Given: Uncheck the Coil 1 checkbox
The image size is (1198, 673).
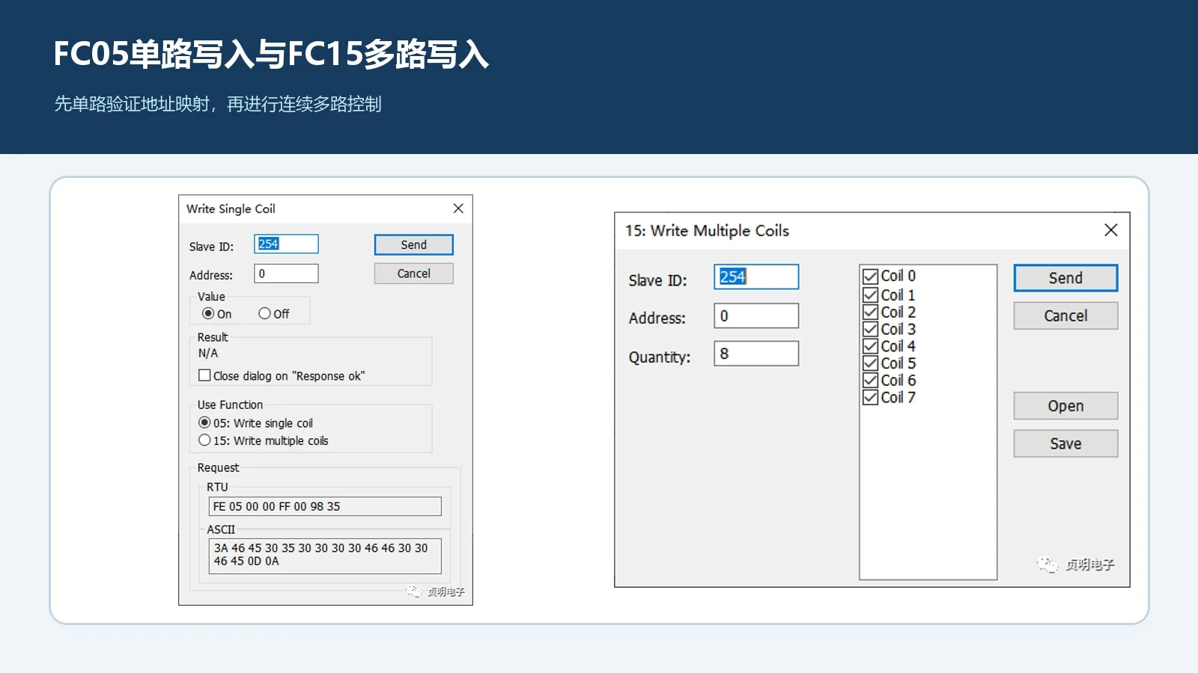Looking at the screenshot, I should click(x=870, y=295).
